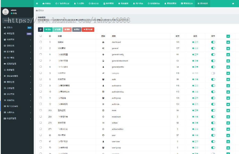
Task: Click the file icon in general/attachment row
Action: tap(103, 61)
